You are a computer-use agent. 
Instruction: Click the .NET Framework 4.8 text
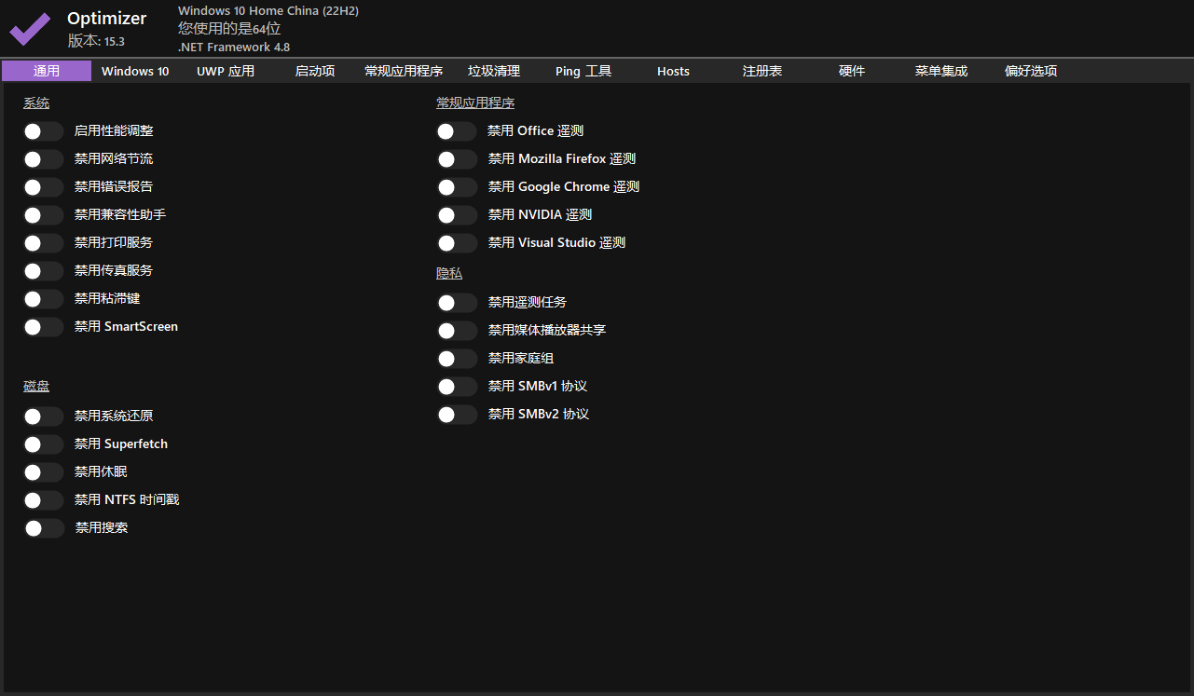(234, 47)
